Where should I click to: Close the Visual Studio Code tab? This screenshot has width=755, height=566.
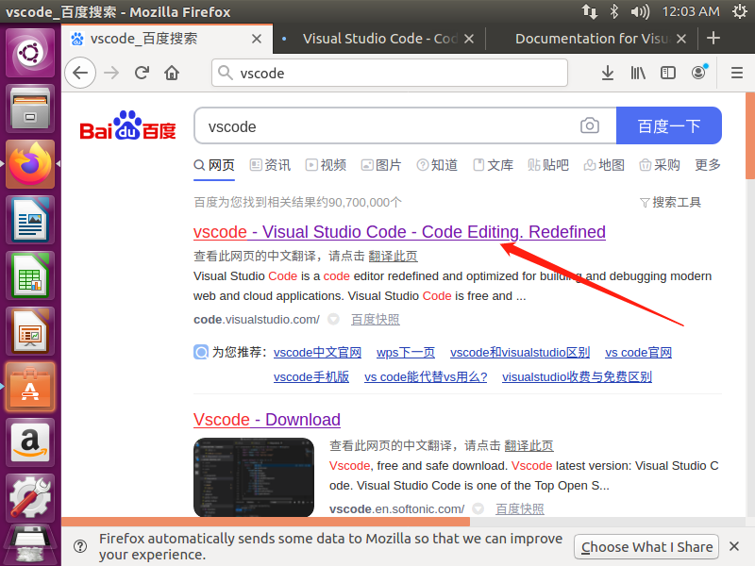click(x=469, y=39)
